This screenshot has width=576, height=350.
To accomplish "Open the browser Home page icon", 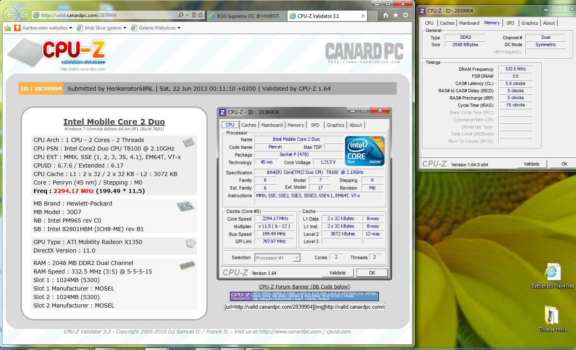I will coord(386,15).
